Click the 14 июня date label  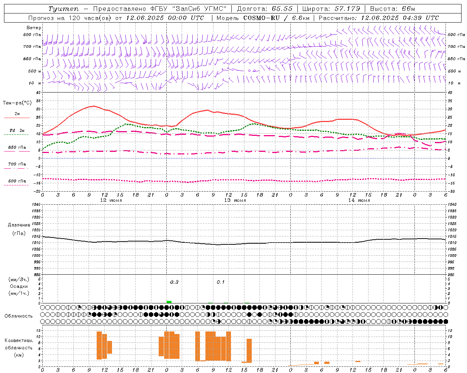coord(359,200)
